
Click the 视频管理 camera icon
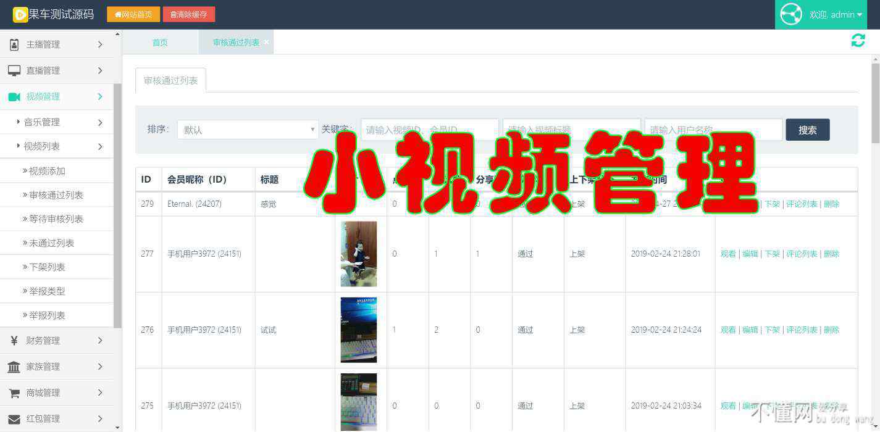tap(14, 96)
